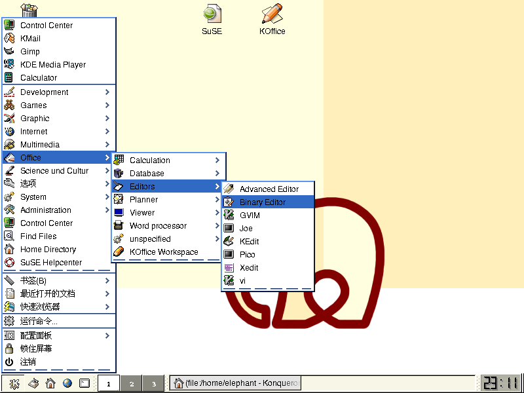Click the KMail icon
This screenshot has width=524, height=393.
(x=9, y=38)
